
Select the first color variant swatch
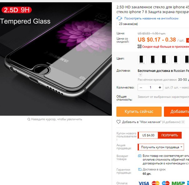point(142,60)
